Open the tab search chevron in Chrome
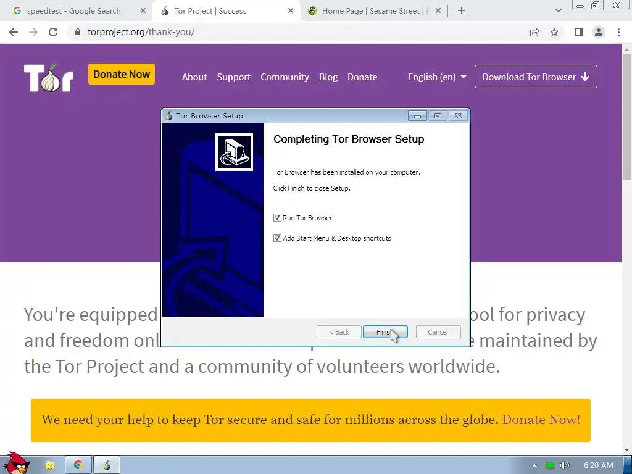 click(558, 11)
